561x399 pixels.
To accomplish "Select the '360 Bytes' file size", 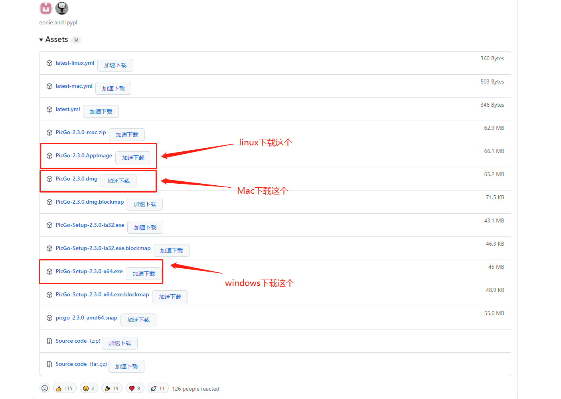I will click(x=492, y=58).
